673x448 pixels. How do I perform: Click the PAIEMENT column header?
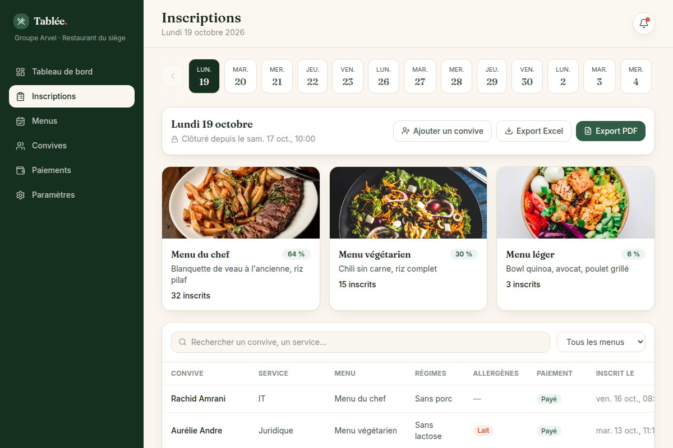[555, 374]
